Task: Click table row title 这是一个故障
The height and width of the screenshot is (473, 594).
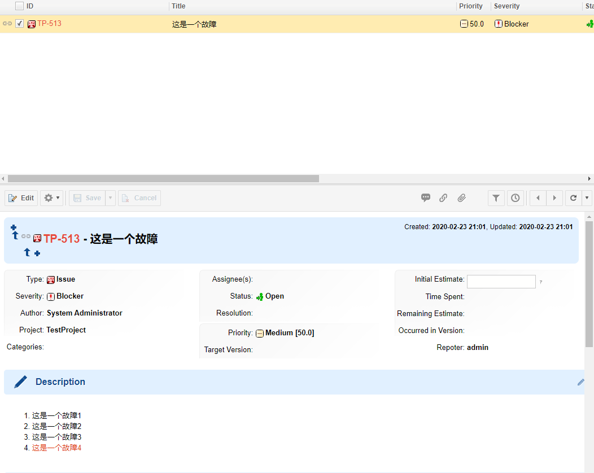Action: click(194, 24)
